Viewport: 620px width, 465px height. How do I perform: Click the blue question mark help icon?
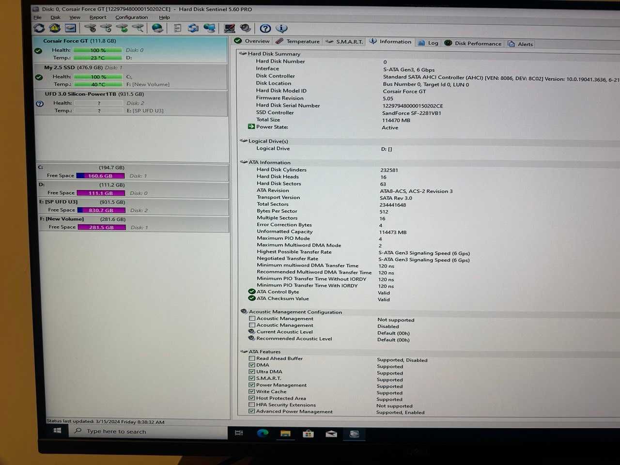[x=265, y=29]
